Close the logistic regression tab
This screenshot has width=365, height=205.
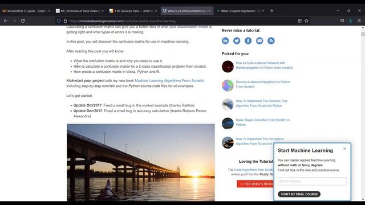pos(263,11)
